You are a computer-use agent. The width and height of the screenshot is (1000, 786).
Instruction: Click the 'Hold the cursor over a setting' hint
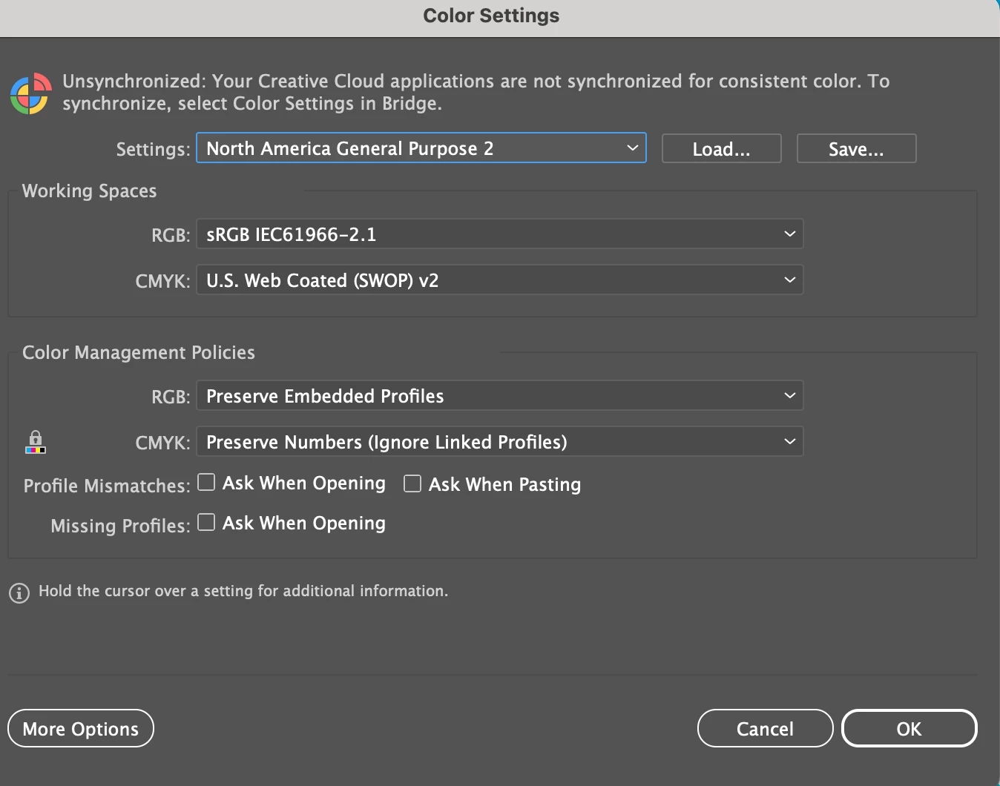[243, 591]
